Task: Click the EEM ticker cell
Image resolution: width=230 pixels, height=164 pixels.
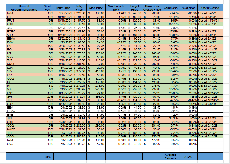Action: pyautogui.click(x=24, y=107)
